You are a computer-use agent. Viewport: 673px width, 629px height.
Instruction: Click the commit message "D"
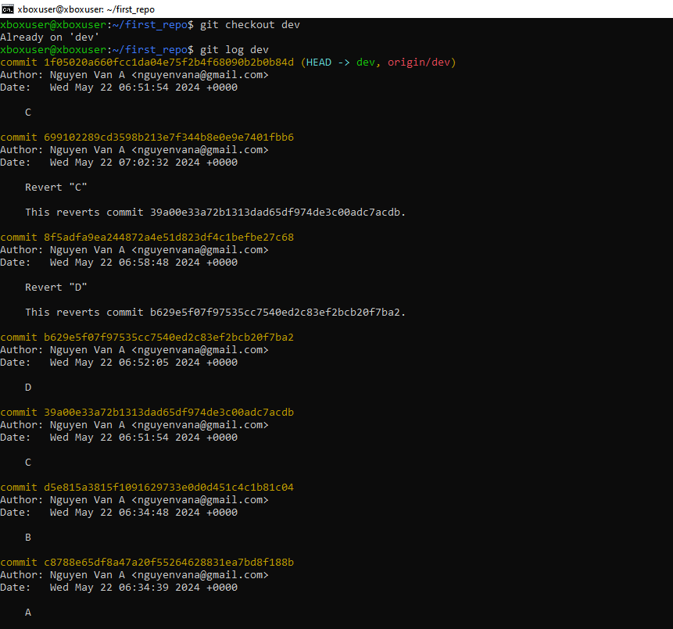tap(28, 388)
